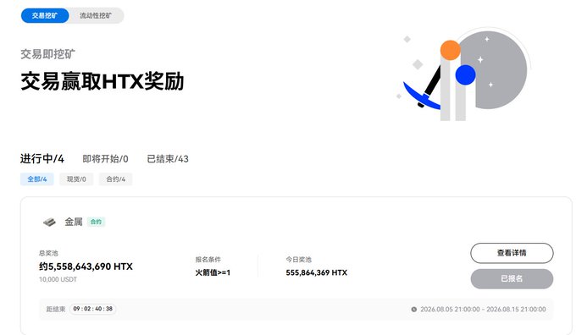
Task: Click the 距结束 label
Action: (55, 310)
